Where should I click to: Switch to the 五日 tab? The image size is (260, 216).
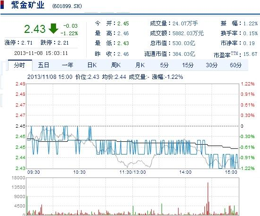click(43, 65)
